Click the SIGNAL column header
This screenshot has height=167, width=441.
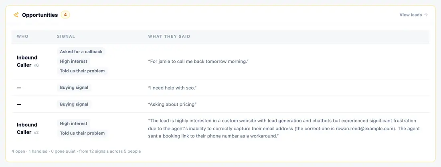66,36
